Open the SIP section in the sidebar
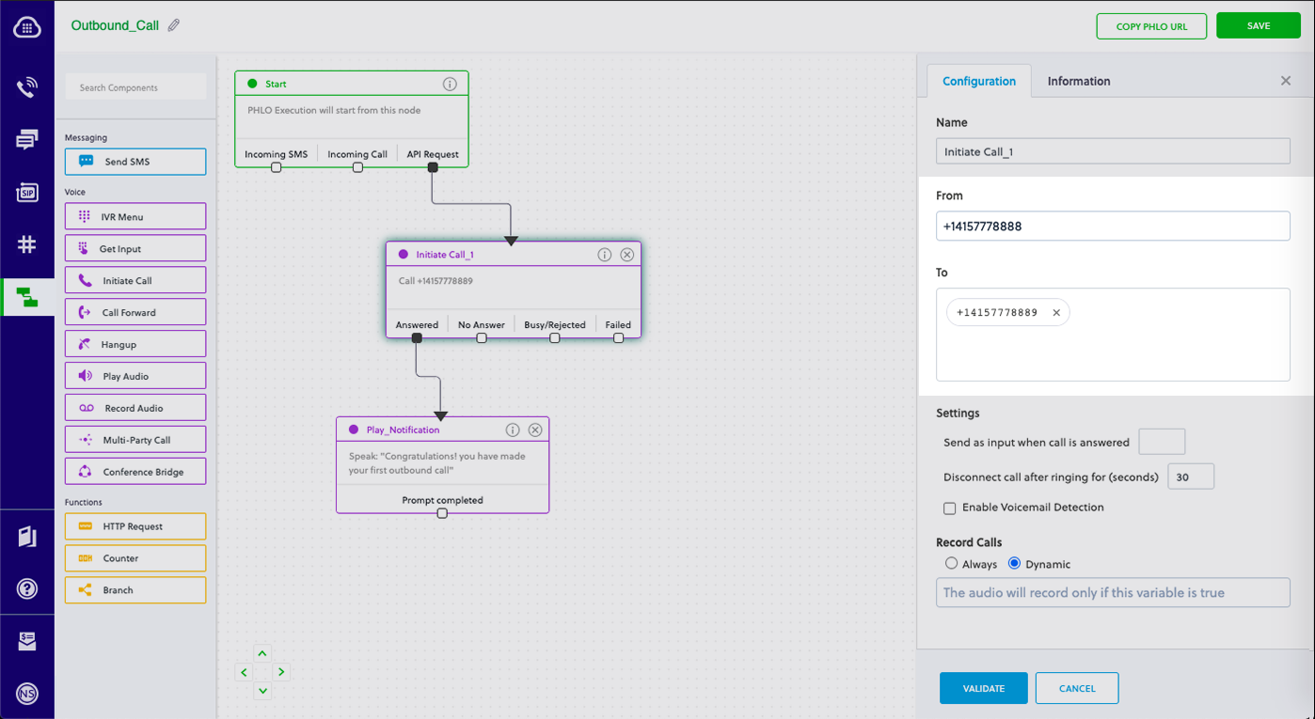The height and width of the screenshot is (719, 1315). [x=26, y=193]
